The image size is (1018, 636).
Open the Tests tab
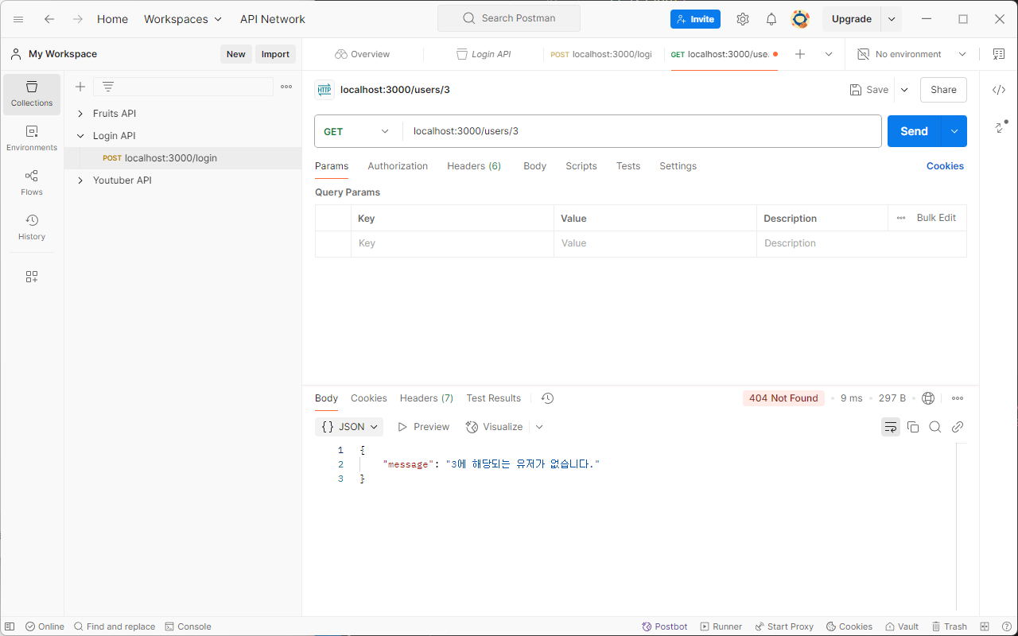628,166
